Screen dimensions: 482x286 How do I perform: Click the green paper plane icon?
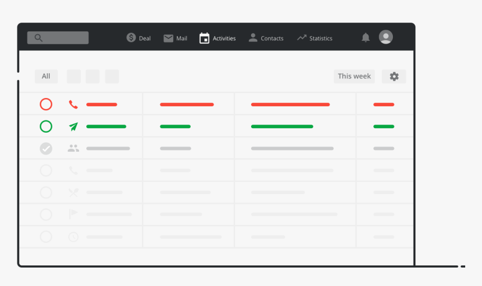(73, 126)
